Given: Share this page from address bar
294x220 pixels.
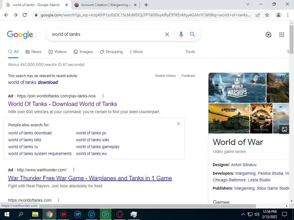Looking at the screenshot, I should [x=258, y=15].
